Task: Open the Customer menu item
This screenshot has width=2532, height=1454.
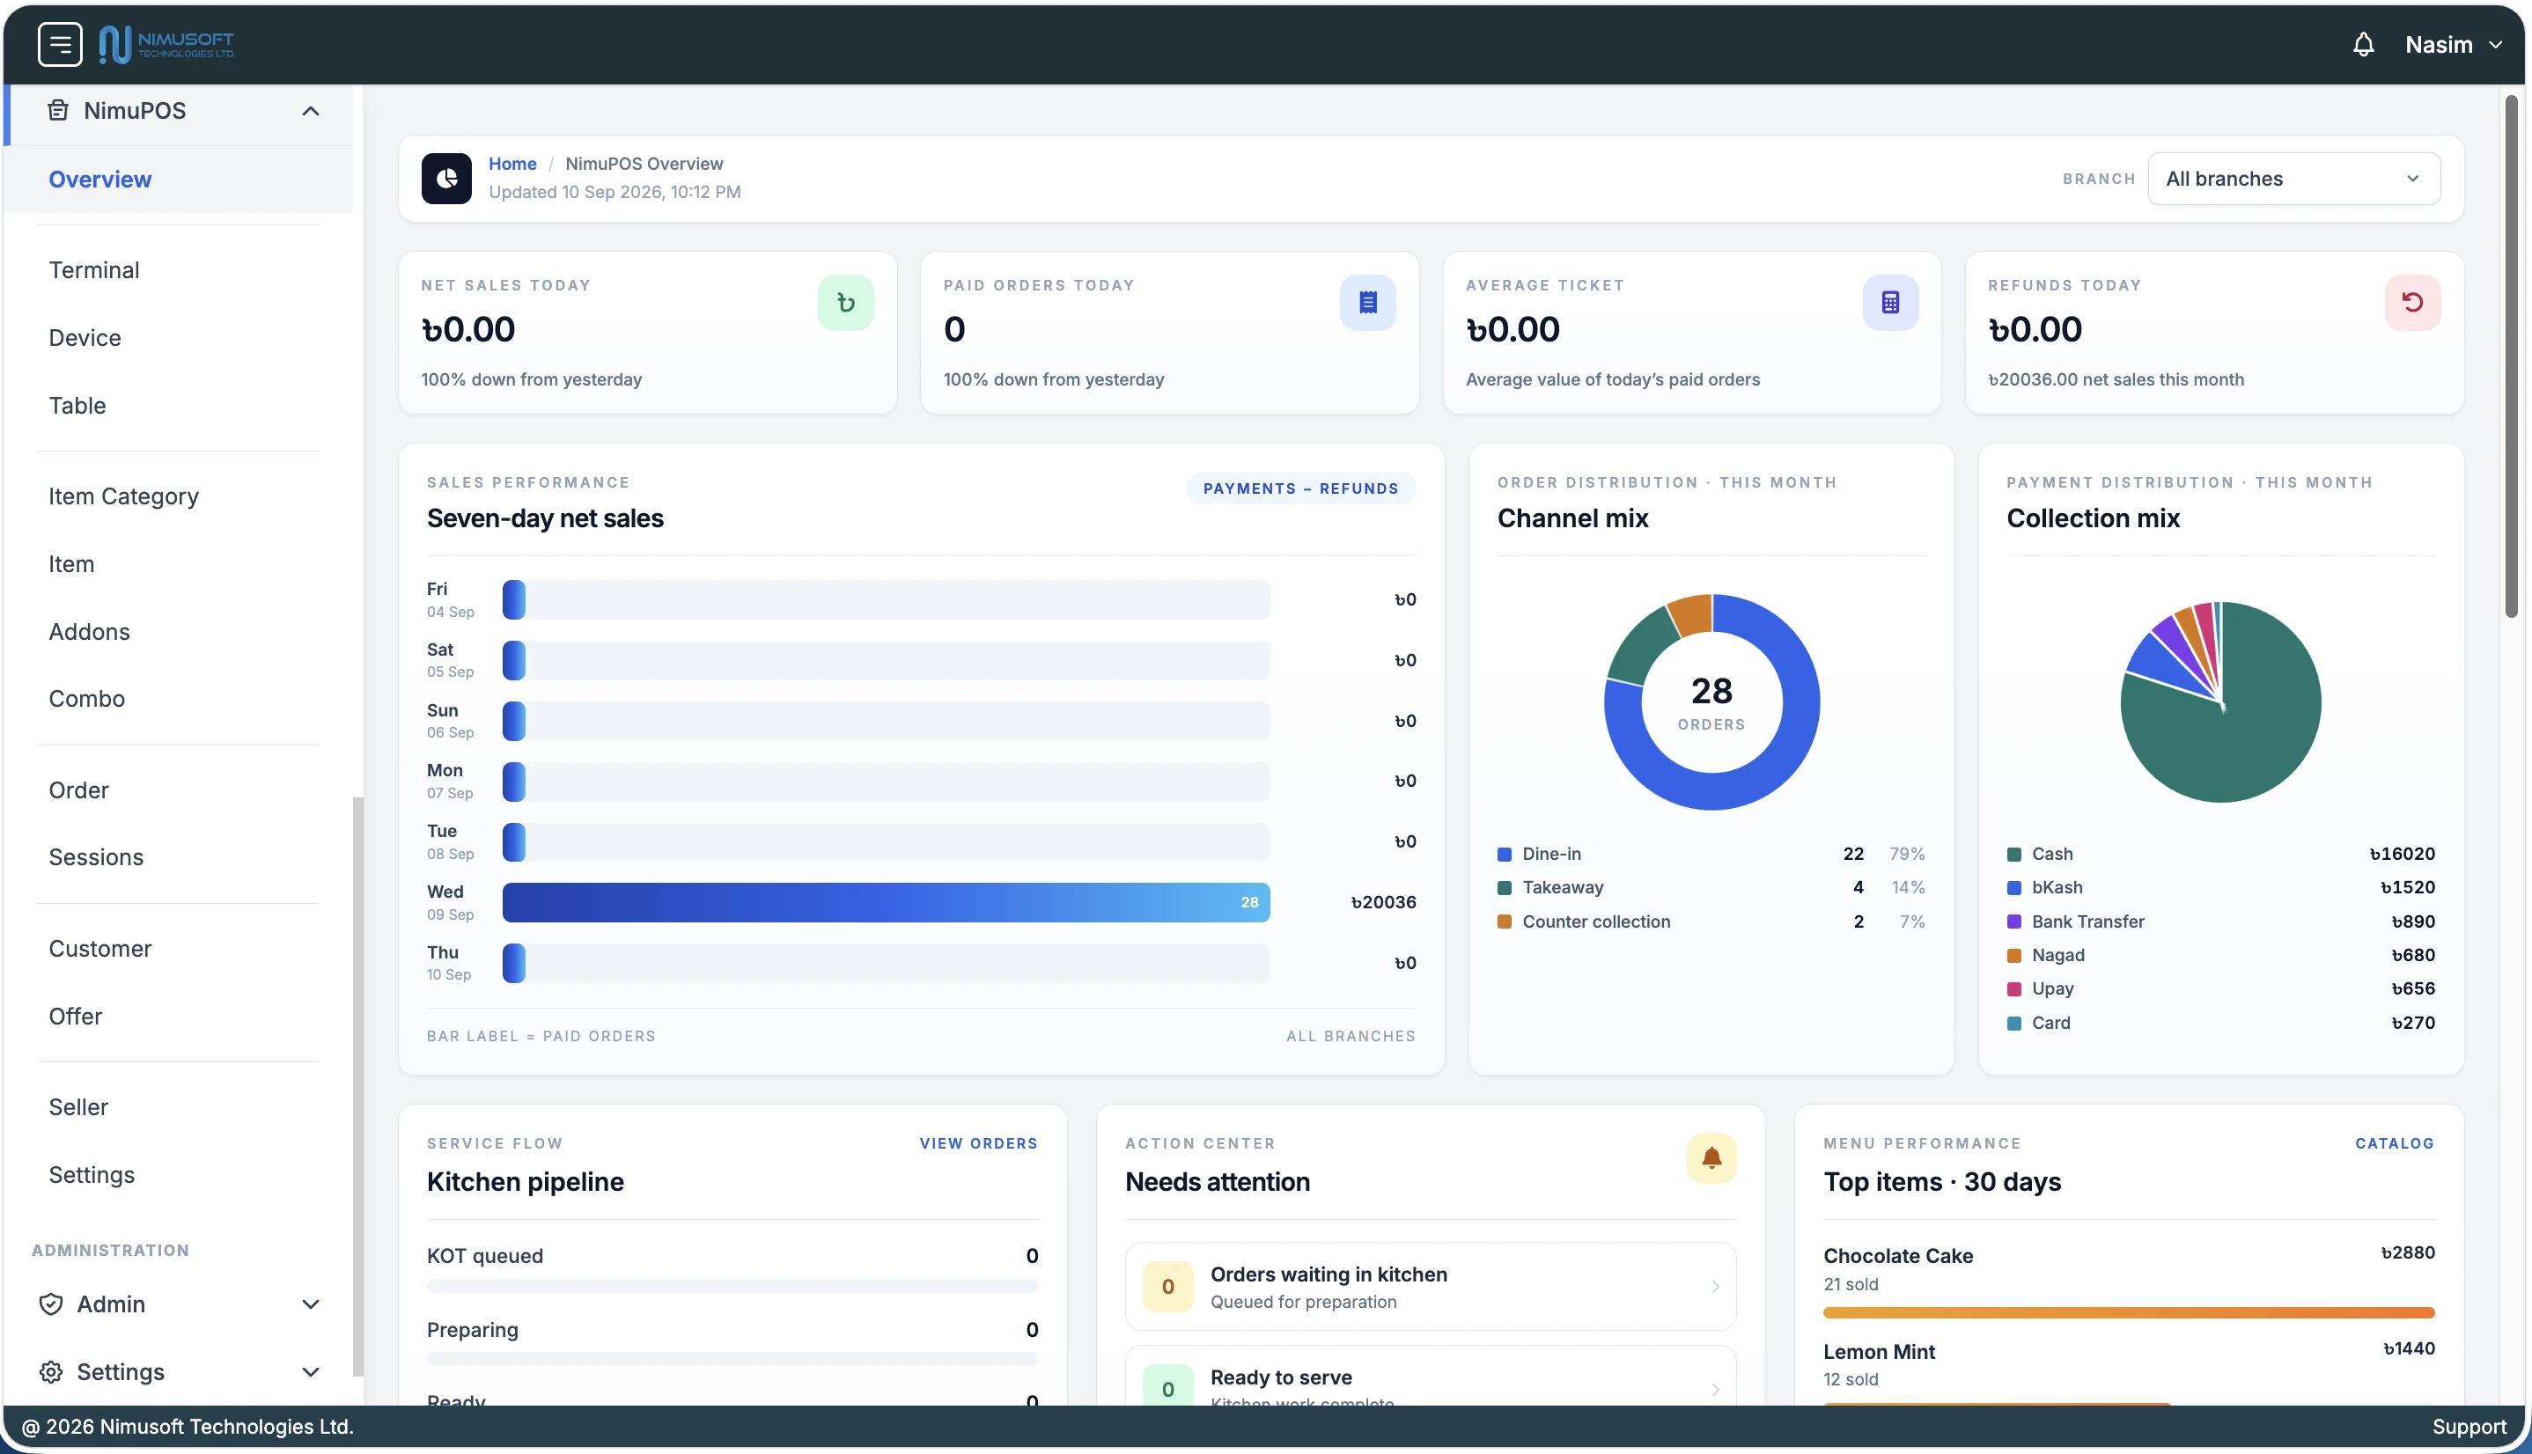Action: click(x=99, y=949)
